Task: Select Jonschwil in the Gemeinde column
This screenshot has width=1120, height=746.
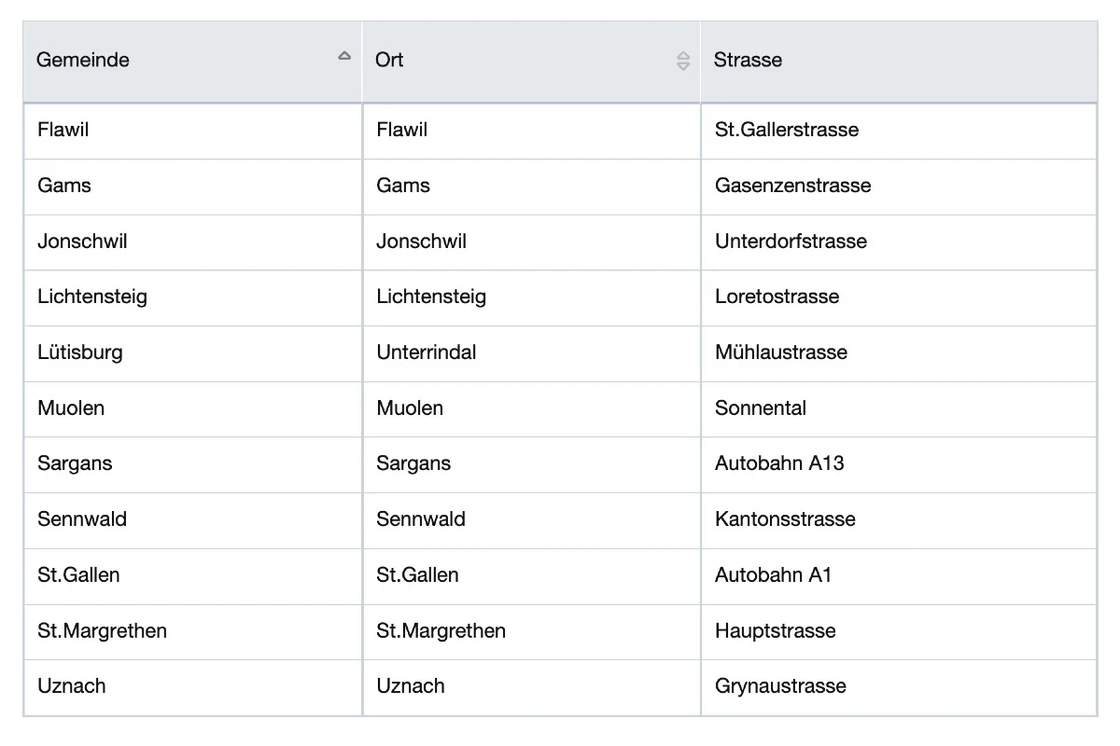Action: (x=192, y=242)
